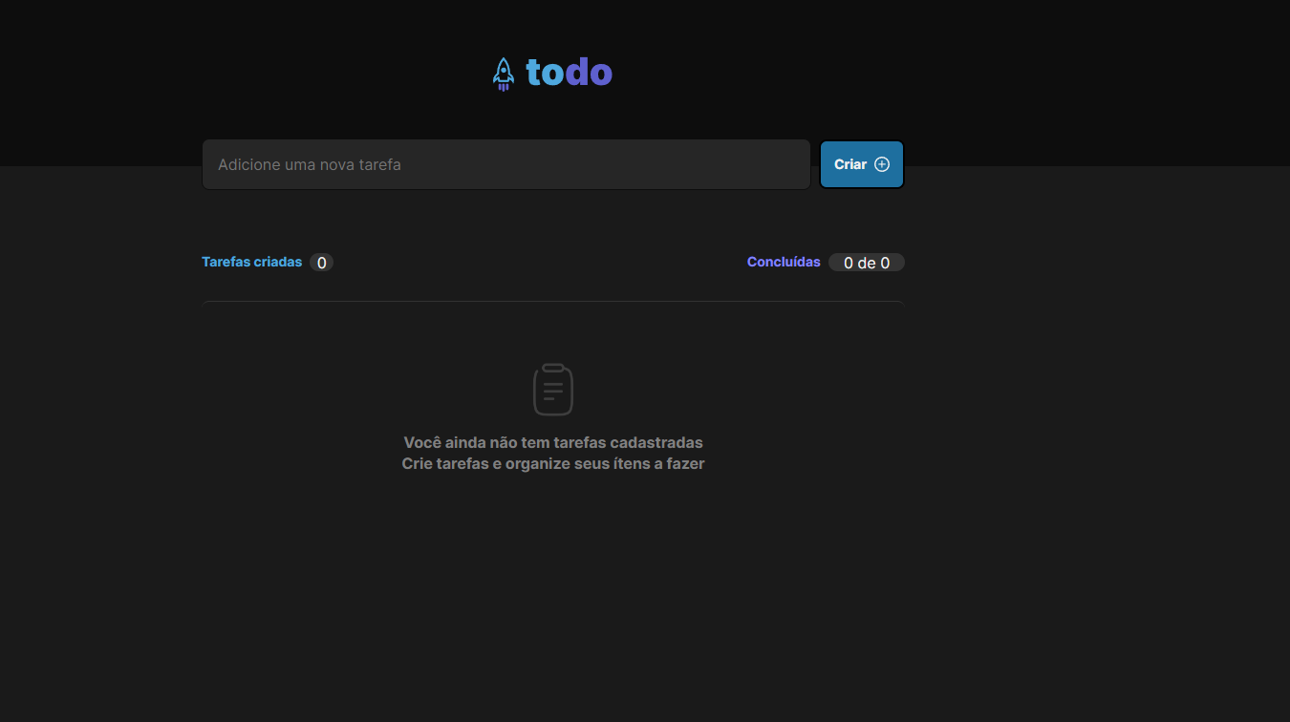This screenshot has width=1290, height=722.
Task: Click the message Você ainda não tem tarefas cadastradas
Action: (x=552, y=442)
